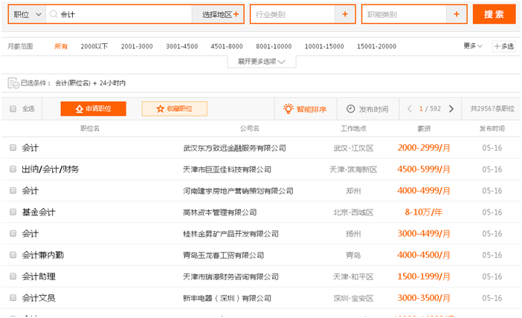Screen dimensions: 522x318
Task: Select the 4501-8000 salary range filter
Action: click(227, 46)
